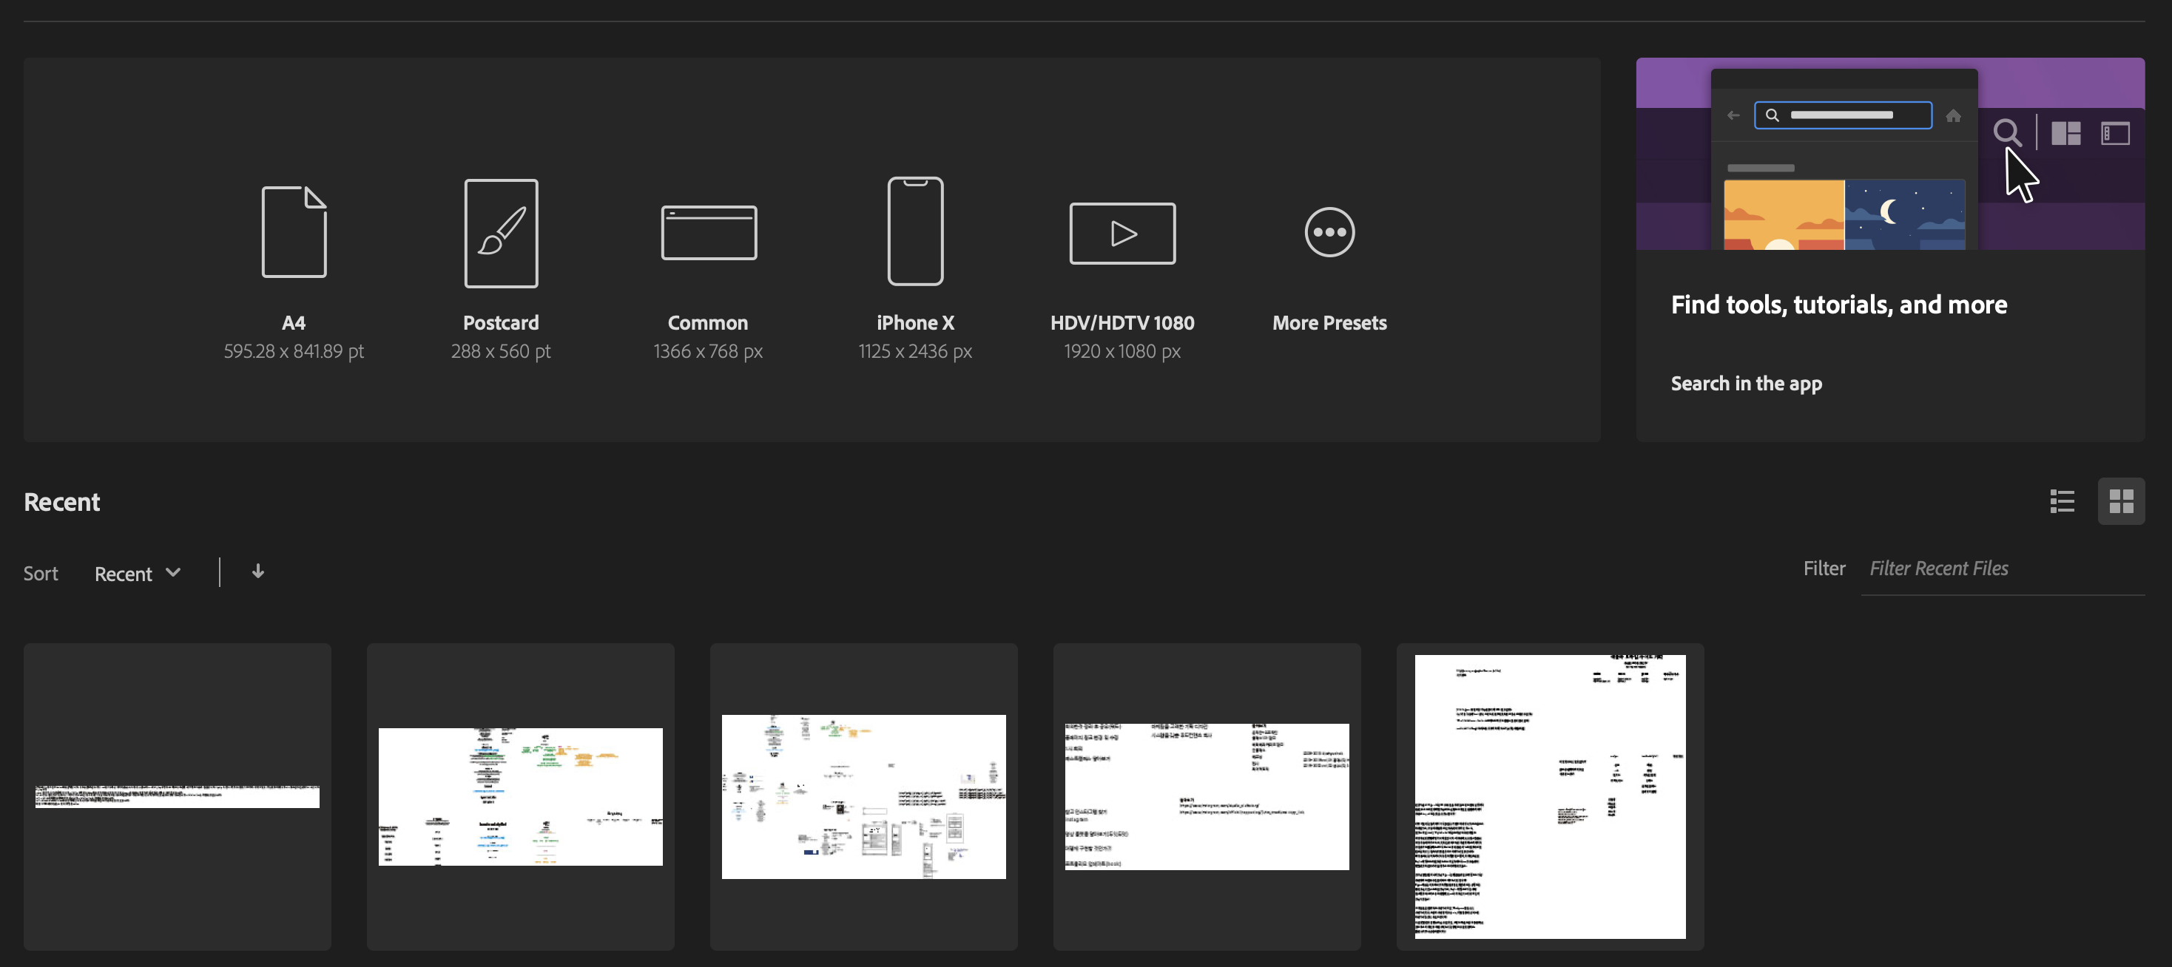Select the A4 document preset icon
The height and width of the screenshot is (967, 2172).
[294, 231]
